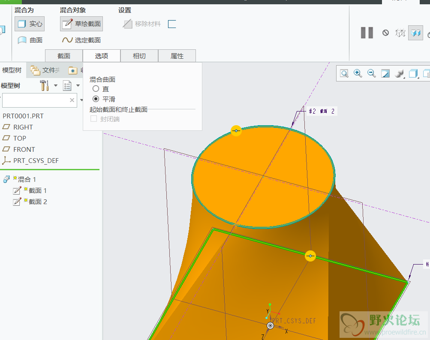Select the TOP datum plane

[20, 138]
